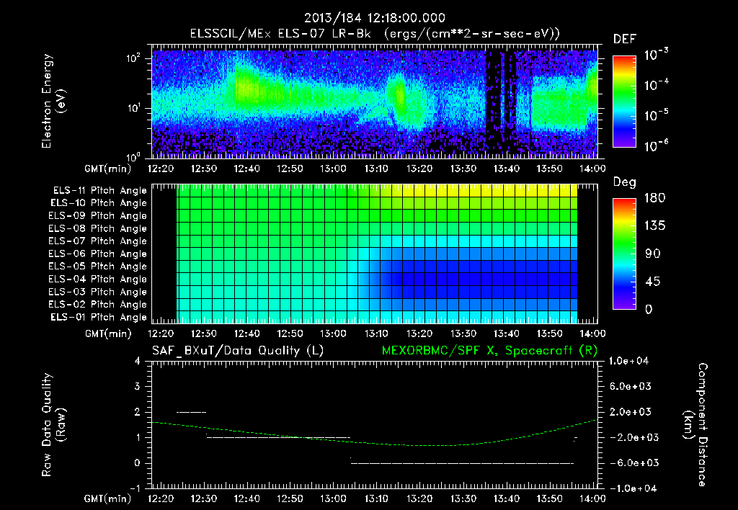Select the ELS-05 Pitch Angle row label
The width and height of the screenshot is (738, 510).
tap(98, 267)
